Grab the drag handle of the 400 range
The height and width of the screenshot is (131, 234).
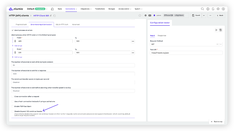[x=15, y=41]
